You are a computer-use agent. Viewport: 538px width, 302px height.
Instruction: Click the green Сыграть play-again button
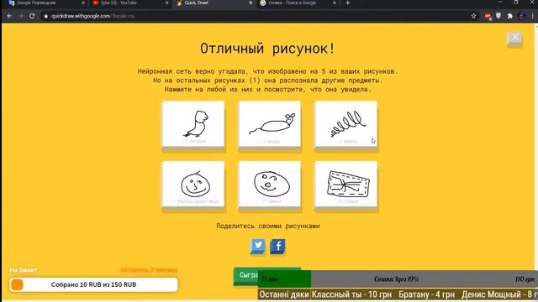click(x=245, y=276)
